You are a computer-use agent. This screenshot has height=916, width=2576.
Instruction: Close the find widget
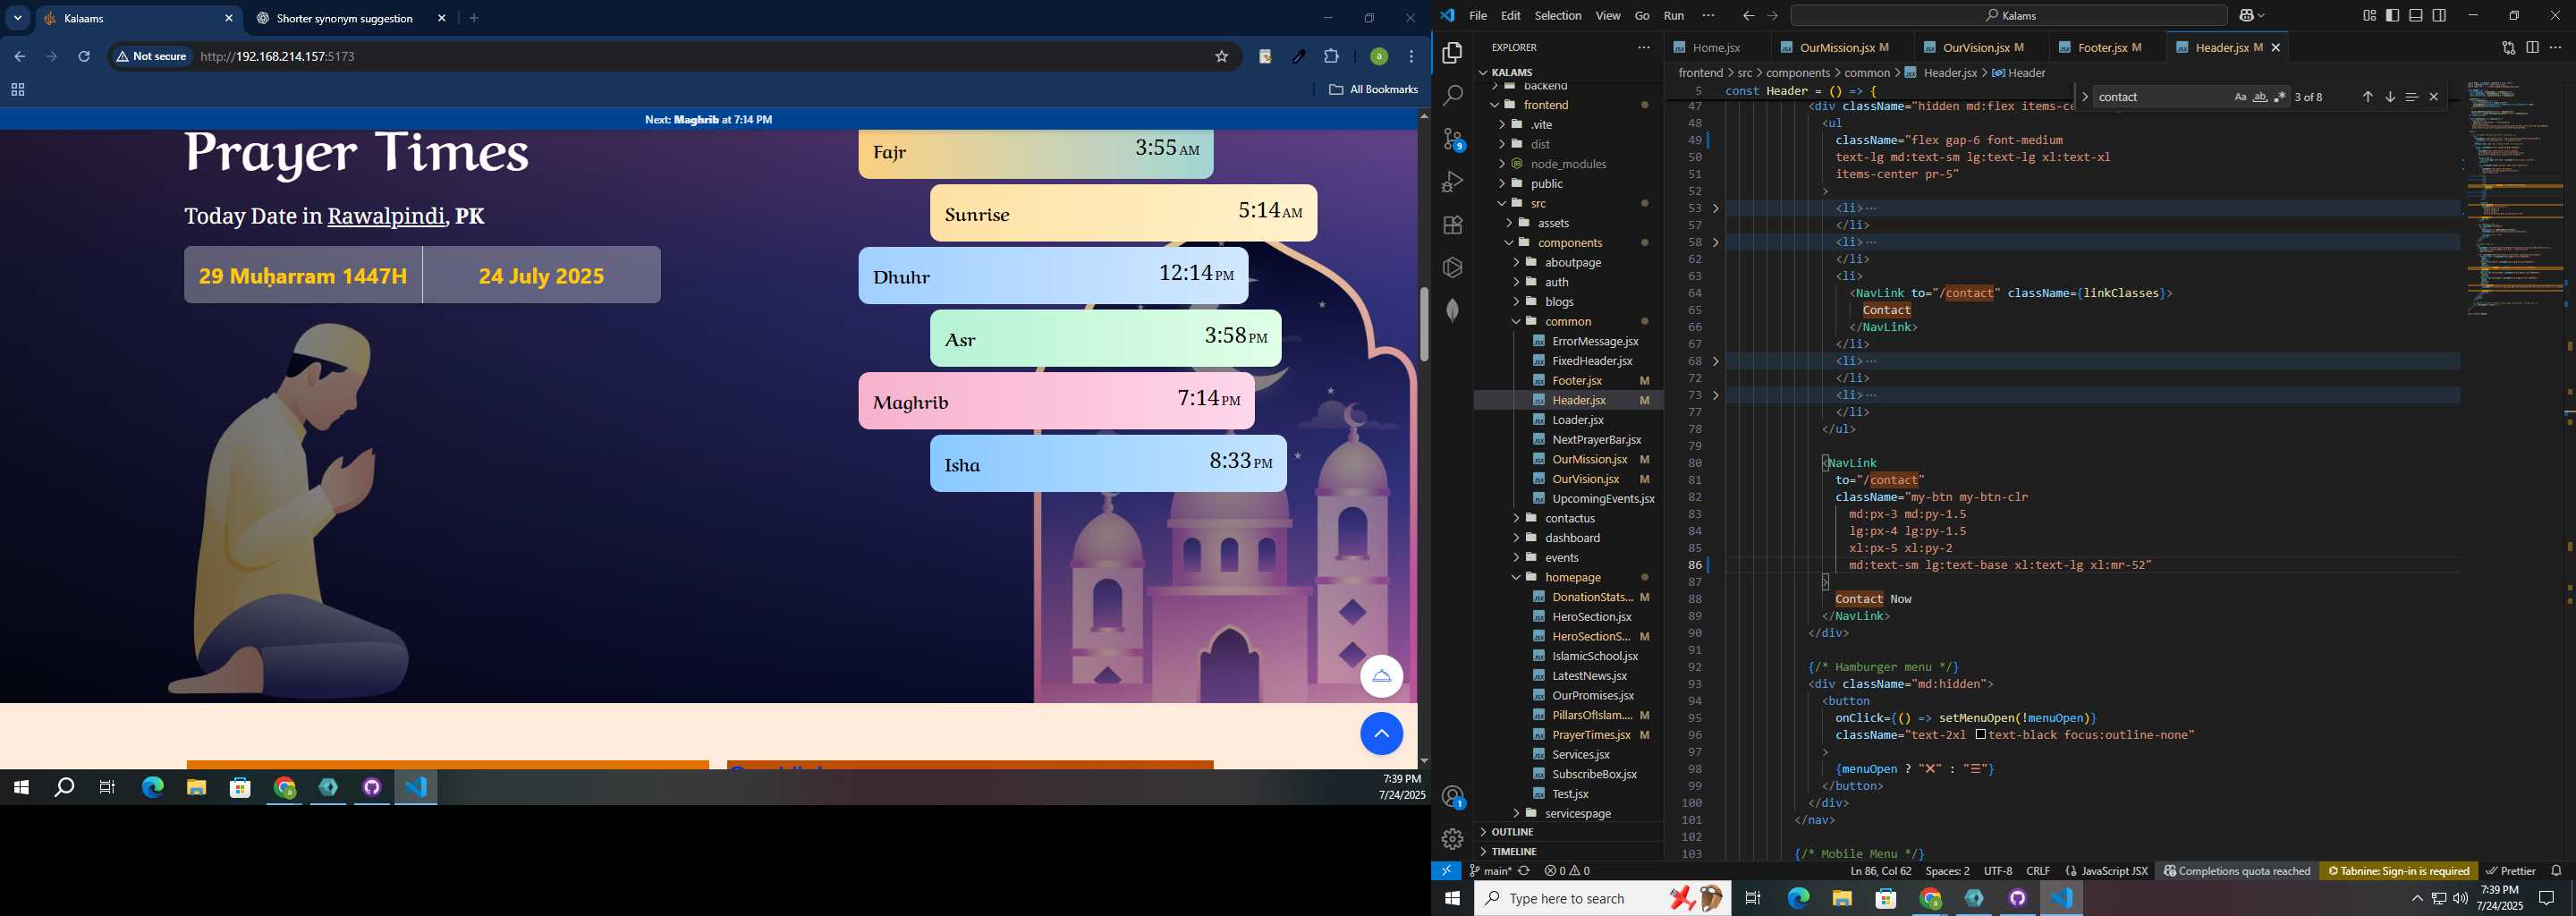2433,97
